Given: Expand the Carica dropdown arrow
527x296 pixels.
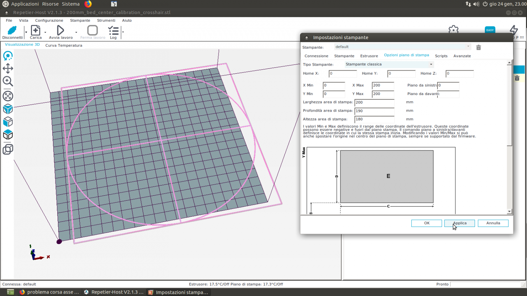Looking at the screenshot, I should [x=45, y=32].
